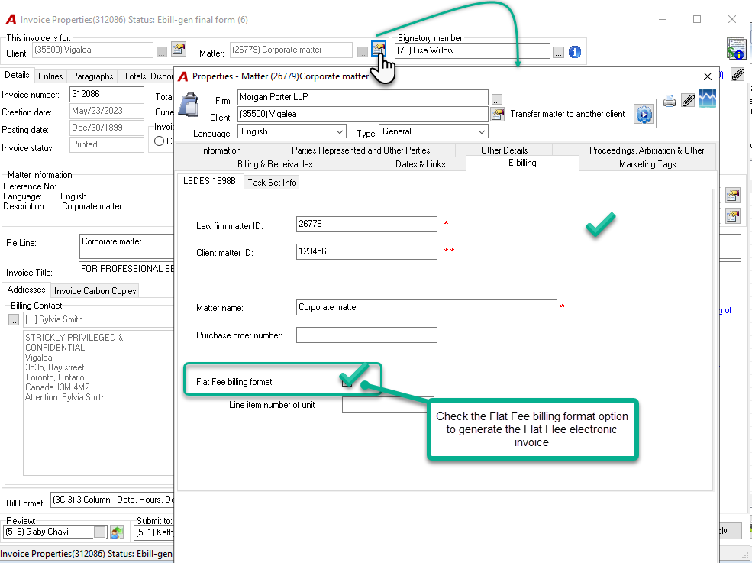Viewport: 752px width, 563px height.
Task: Browse clients using ellipsis in Invoice Properties header
Action: point(162,52)
